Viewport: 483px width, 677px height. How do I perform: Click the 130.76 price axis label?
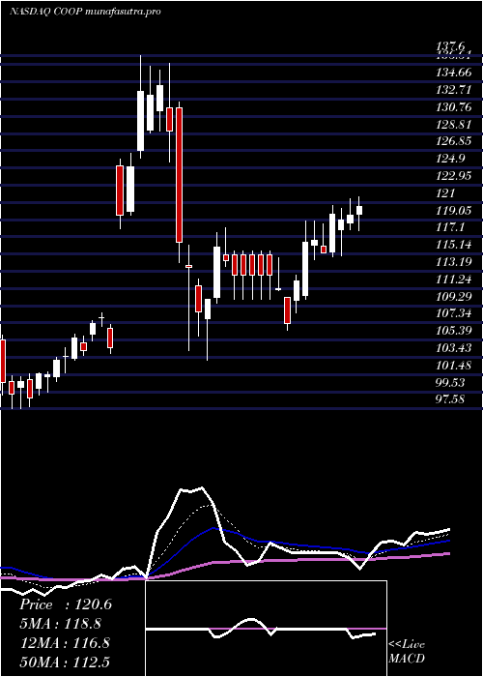(x=454, y=106)
